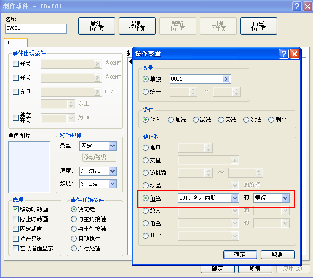The height and width of the screenshot is (278, 313).
Task: Click 取消 at bottom of 制作事件 window
Action: coord(255,269)
